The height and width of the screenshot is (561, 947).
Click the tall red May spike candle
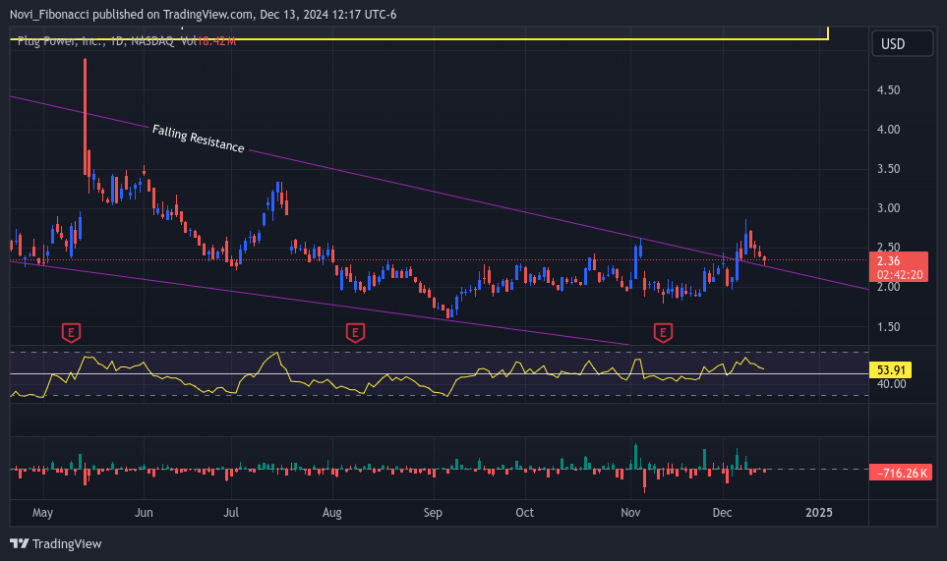point(86,115)
